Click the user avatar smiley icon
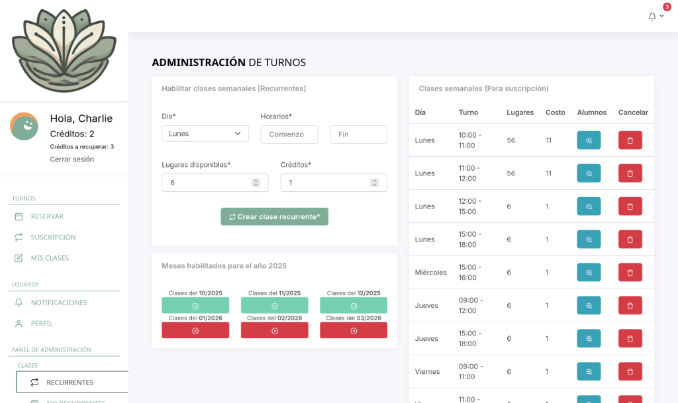Image resolution: width=678 pixels, height=403 pixels. tap(24, 126)
